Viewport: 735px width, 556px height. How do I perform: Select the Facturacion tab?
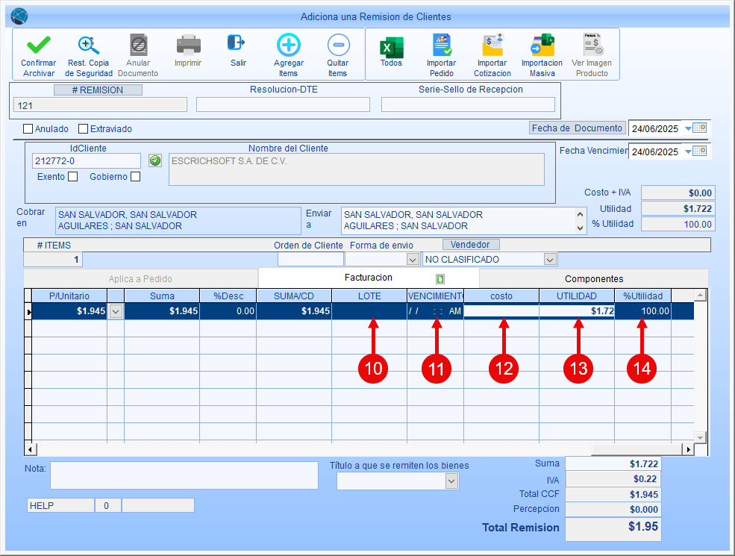[x=368, y=278]
